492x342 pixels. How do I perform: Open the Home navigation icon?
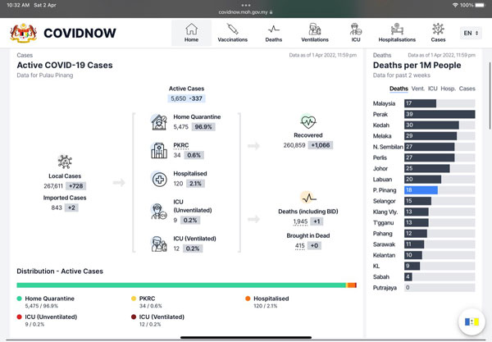[191, 30]
